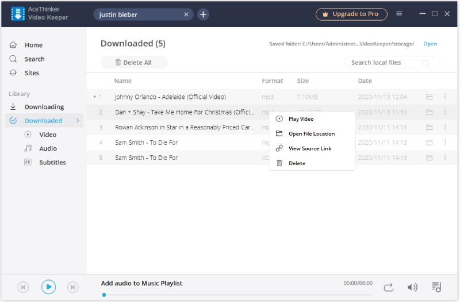Play the current track
This screenshot has width=460, height=302.
[x=48, y=287]
